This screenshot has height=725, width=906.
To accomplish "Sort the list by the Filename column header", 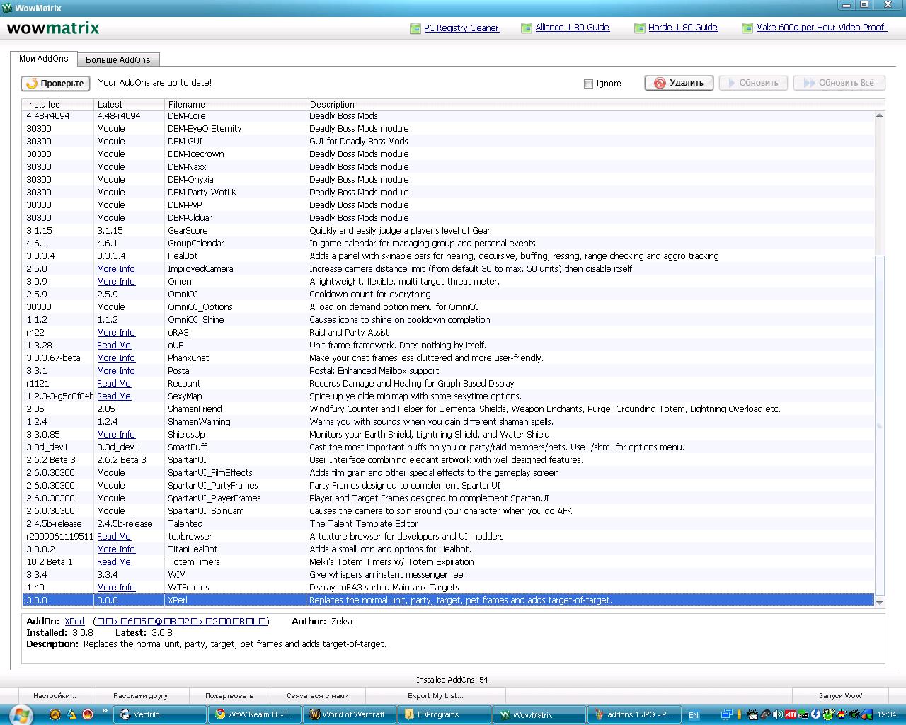I will (236, 105).
